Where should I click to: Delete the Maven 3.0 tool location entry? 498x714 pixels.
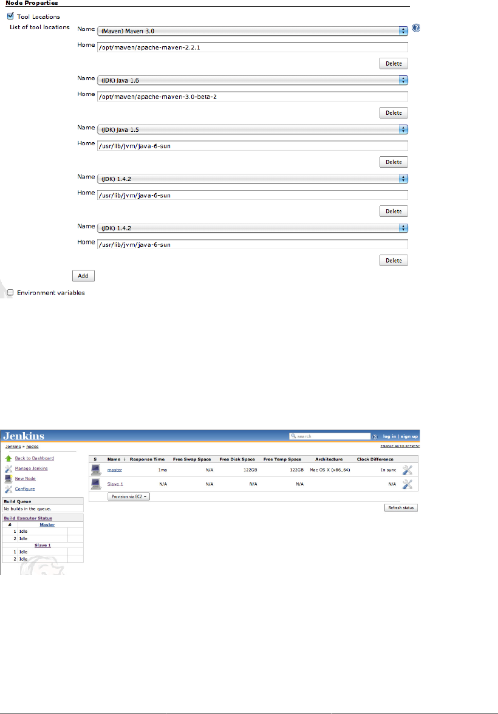pyautogui.click(x=394, y=63)
